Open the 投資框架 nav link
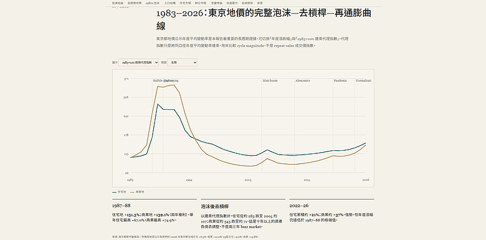This screenshot has width=486, height=240. click(x=247, y=2)
